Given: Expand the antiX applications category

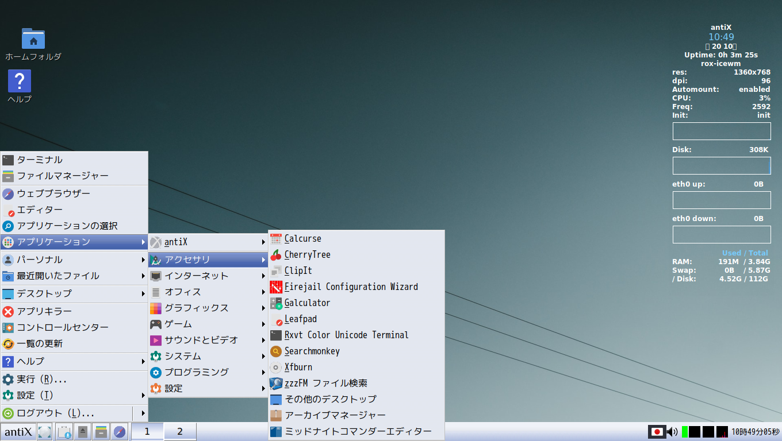Looking at the screenshot, I should pyautogui.click(x=208, y=242).
